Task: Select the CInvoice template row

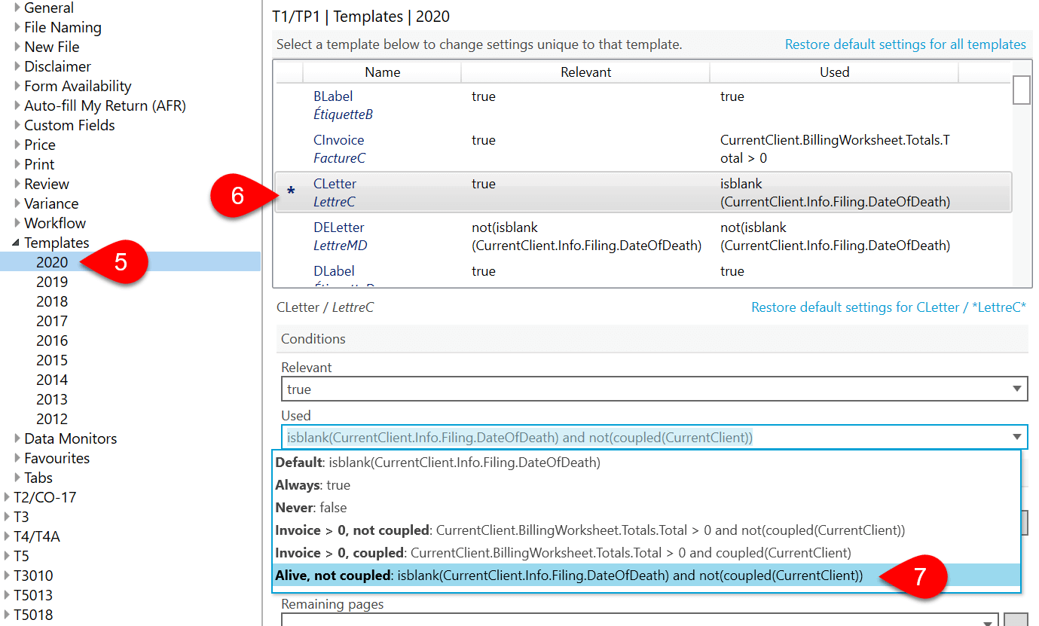Action: 642,149
